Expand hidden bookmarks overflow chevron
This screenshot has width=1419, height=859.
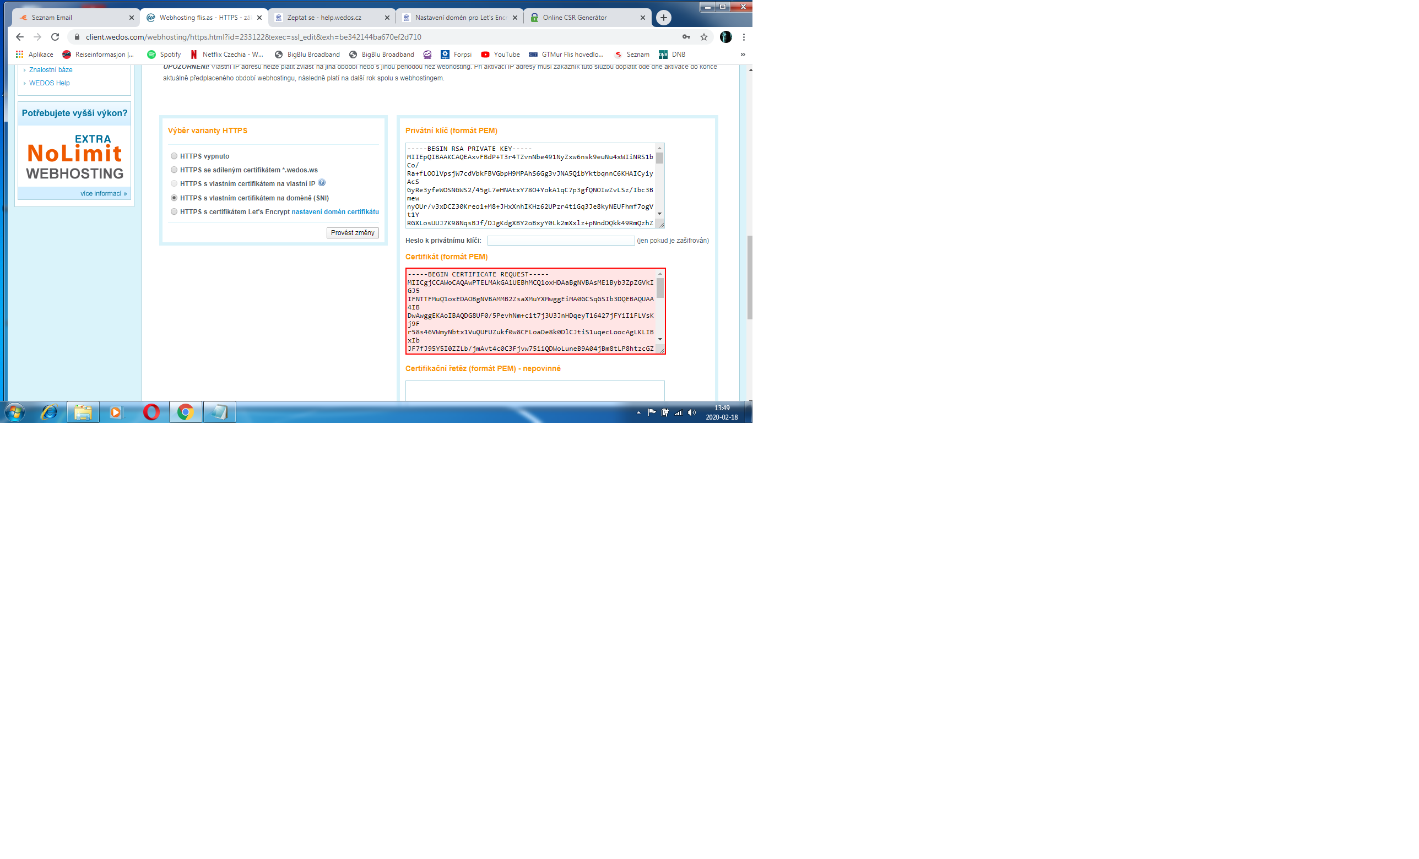(x=743, y=55)
